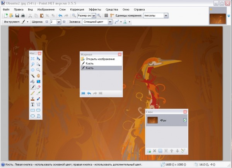Open the Коррекция menu
This screenshot has height=168, width=232.
[x=77, y=9]
